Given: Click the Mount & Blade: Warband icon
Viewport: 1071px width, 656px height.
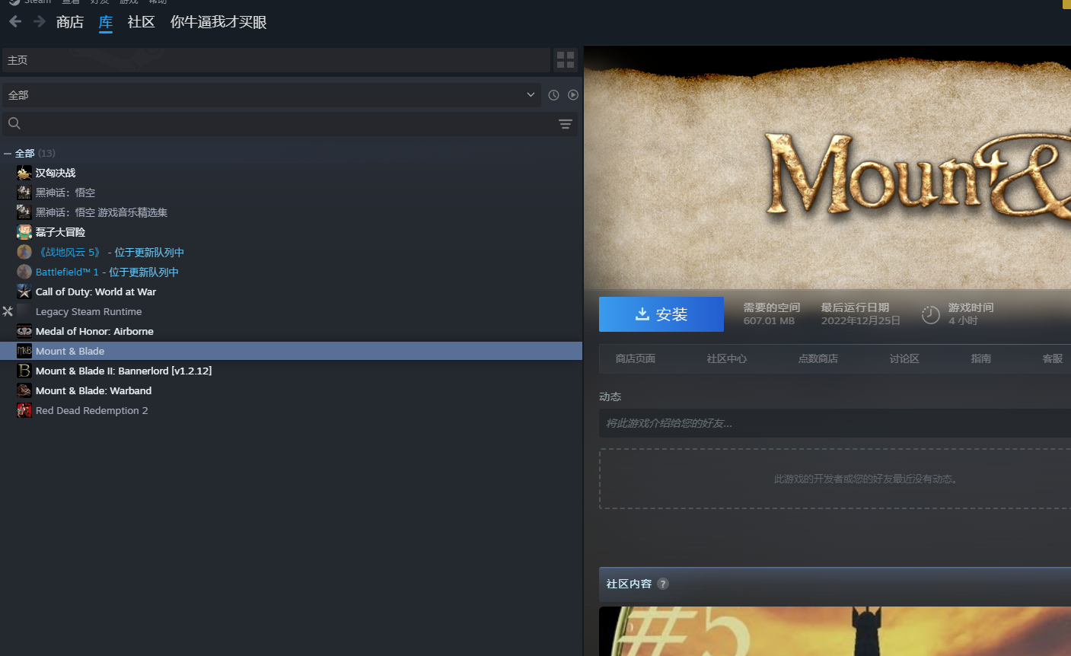Looking at the screenshot, I should click(24, 390).
